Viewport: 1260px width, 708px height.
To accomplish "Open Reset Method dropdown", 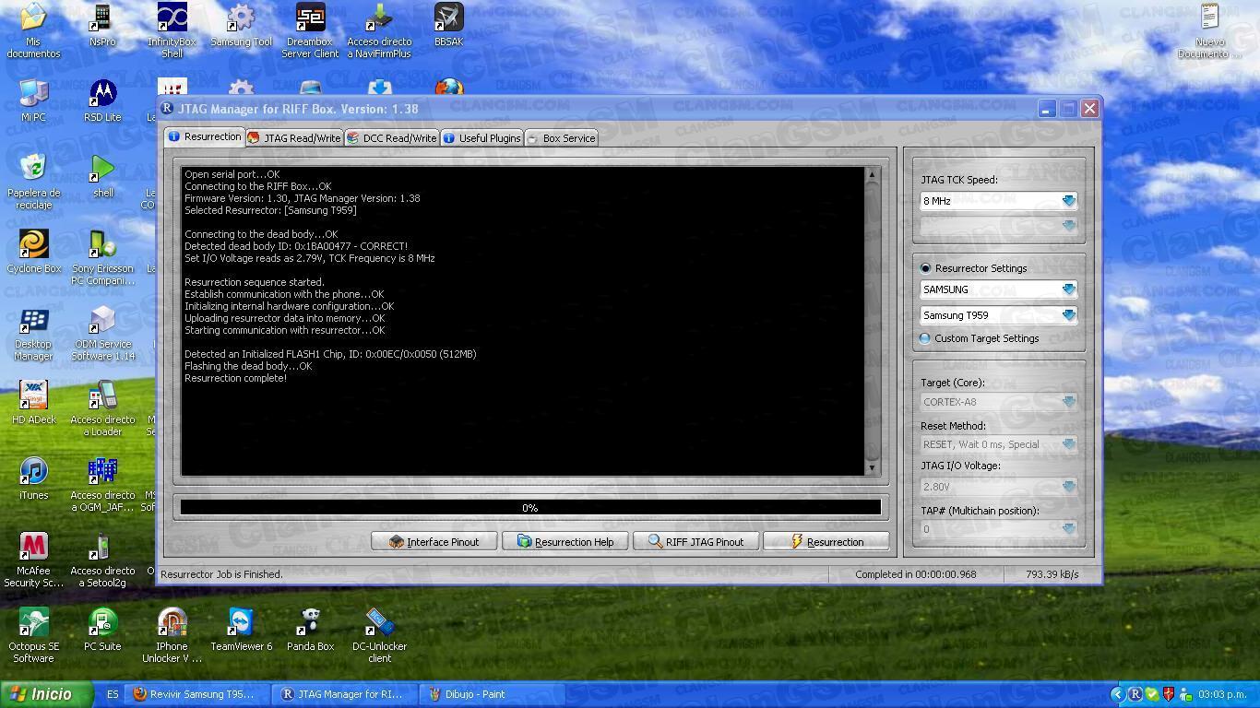I will [x=998, y=444].
